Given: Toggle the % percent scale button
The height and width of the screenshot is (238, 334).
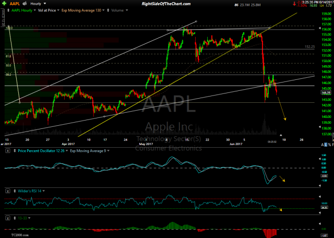Looking at the screenshot, I should pyautogui.click(x=329, y=145).
